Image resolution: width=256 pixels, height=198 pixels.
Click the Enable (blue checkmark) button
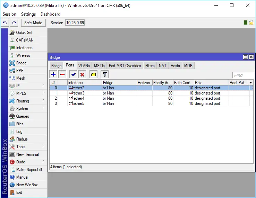[x=73, y=74]
